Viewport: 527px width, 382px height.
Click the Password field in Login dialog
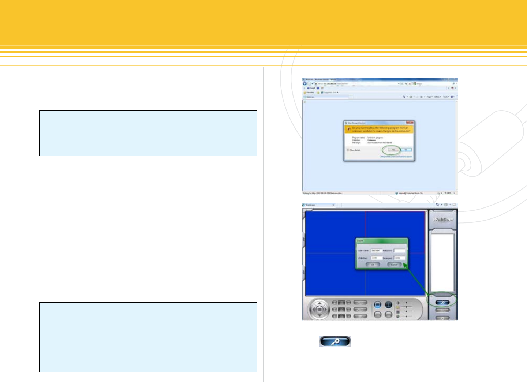click(x=399, y=251)
